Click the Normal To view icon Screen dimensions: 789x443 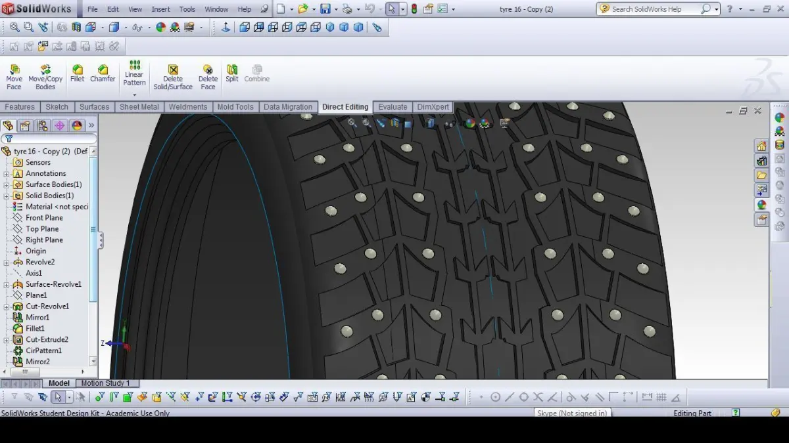[x=226, y=28]
